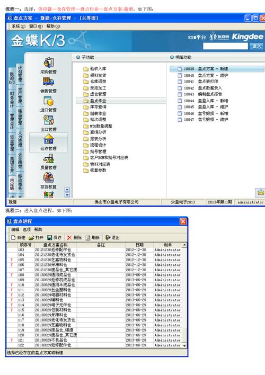Open 18041 盘点表打印
Viewport: 265px width, 375px height.
(198, 82)
